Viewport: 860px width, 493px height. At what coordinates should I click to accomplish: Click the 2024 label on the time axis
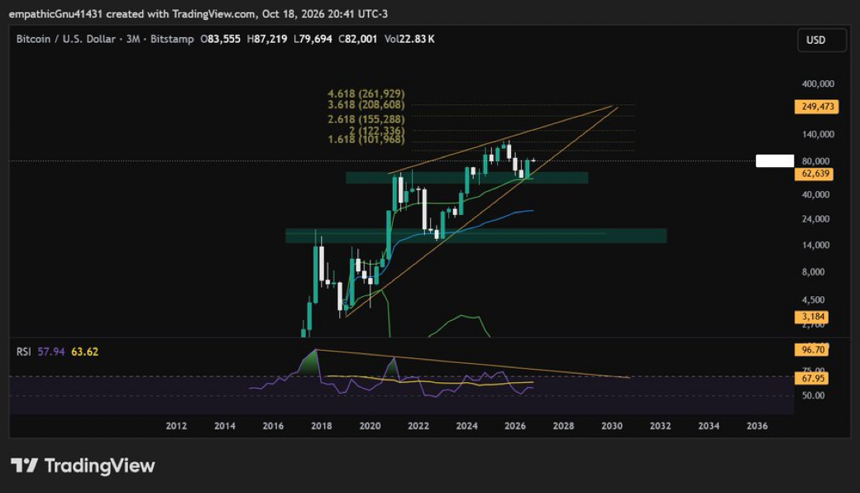point(466,425)
